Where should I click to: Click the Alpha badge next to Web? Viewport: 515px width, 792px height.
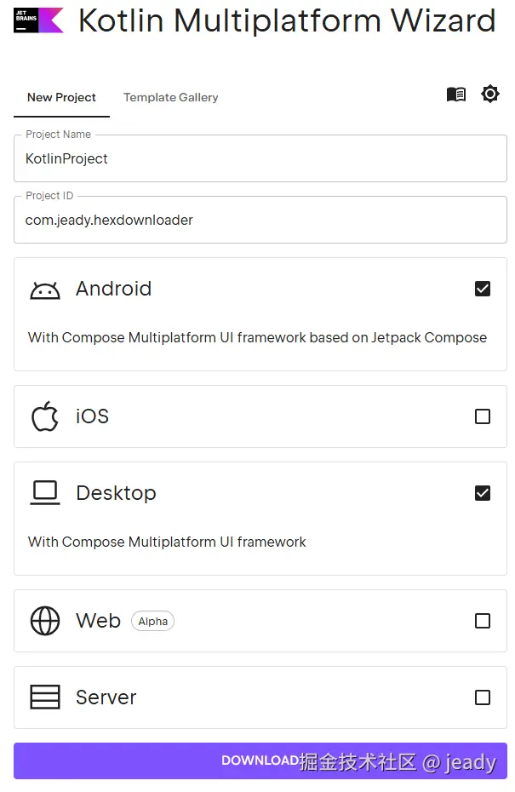[153, 622]
